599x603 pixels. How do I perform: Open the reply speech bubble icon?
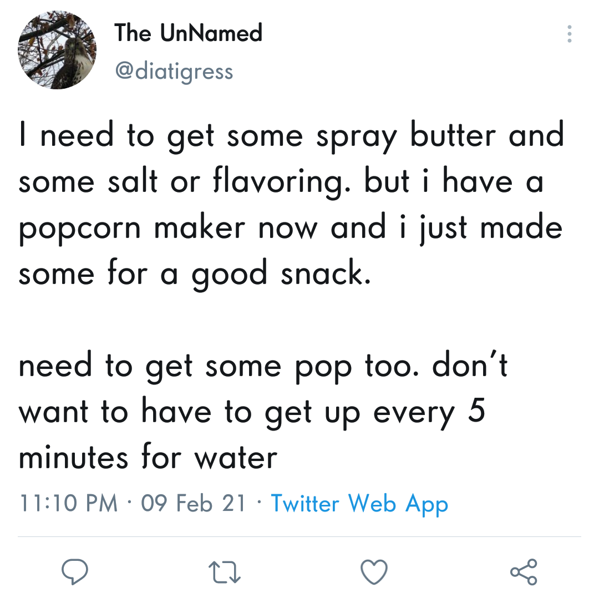[75, 571]
